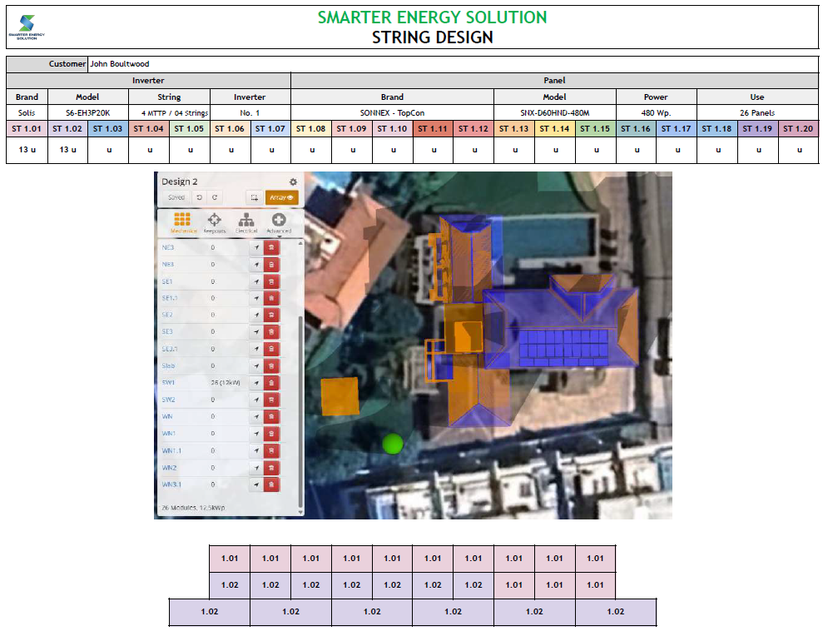
Task: Locate the SE2 segment on map
Action: [x=256, y=315]
